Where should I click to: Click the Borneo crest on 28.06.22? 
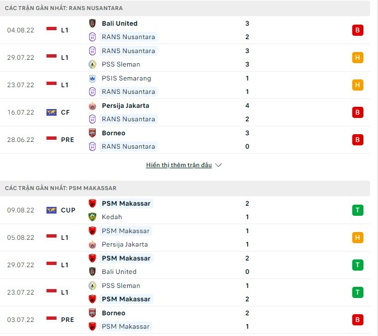click(92, 133)
